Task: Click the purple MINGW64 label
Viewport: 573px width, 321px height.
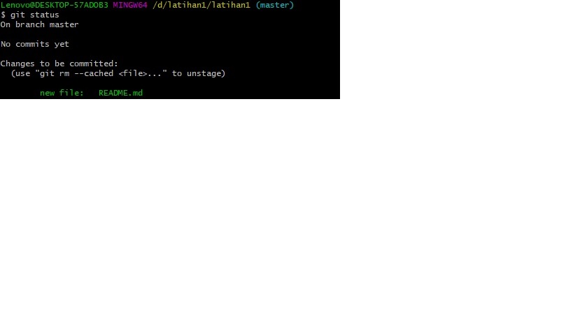Action: (130, 5)
